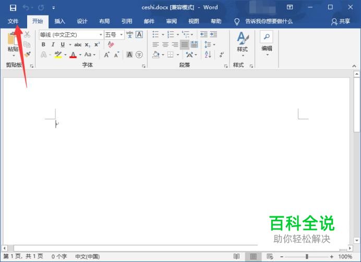Click the Multilevel List icon

click(x=186, y=34)
